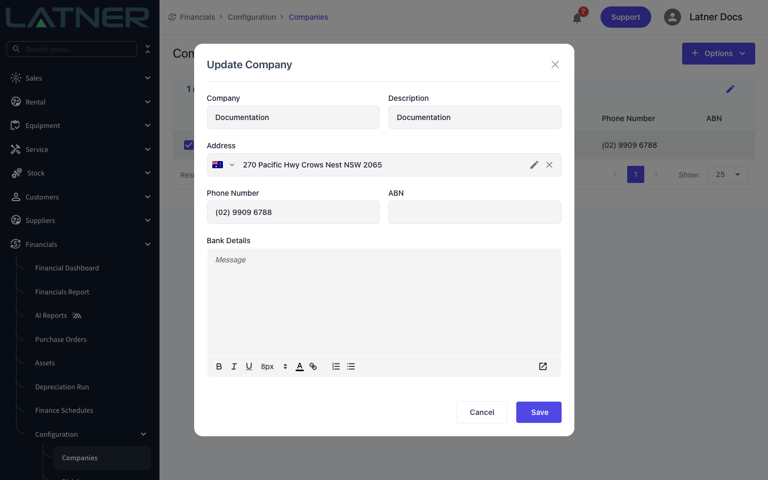This screenshot has width=768, height=480.
Task: Toggle italic formatting in Bank Details
Action: tap(234, 366)
